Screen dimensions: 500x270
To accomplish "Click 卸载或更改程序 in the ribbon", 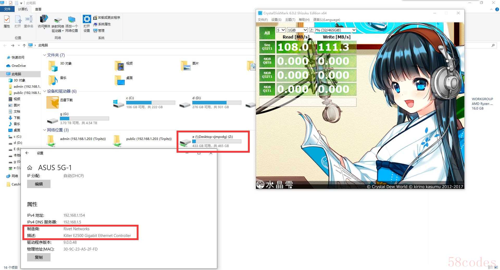I will [x=107, y=18].
